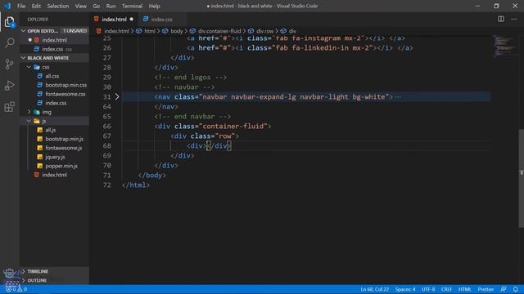Change language mode via HTML item
This screenshot has width=524, height=294.
pos(464,289)
